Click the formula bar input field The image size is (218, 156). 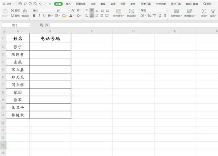[x=134, y=25]
